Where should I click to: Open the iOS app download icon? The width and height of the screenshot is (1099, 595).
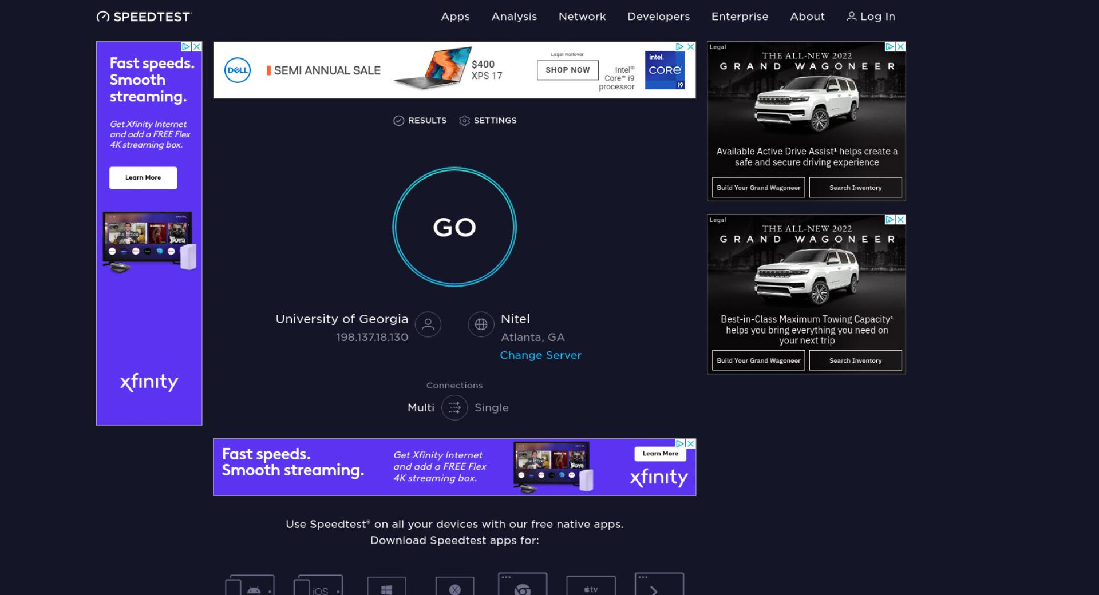318,585
